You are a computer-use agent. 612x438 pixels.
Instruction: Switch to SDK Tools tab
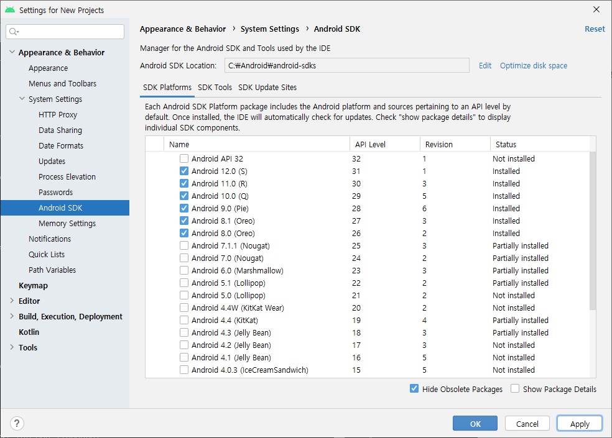215,88
